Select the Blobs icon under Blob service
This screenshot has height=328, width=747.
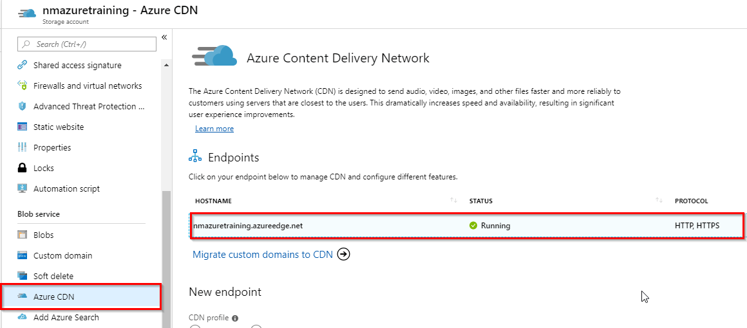tap(23, 235)
